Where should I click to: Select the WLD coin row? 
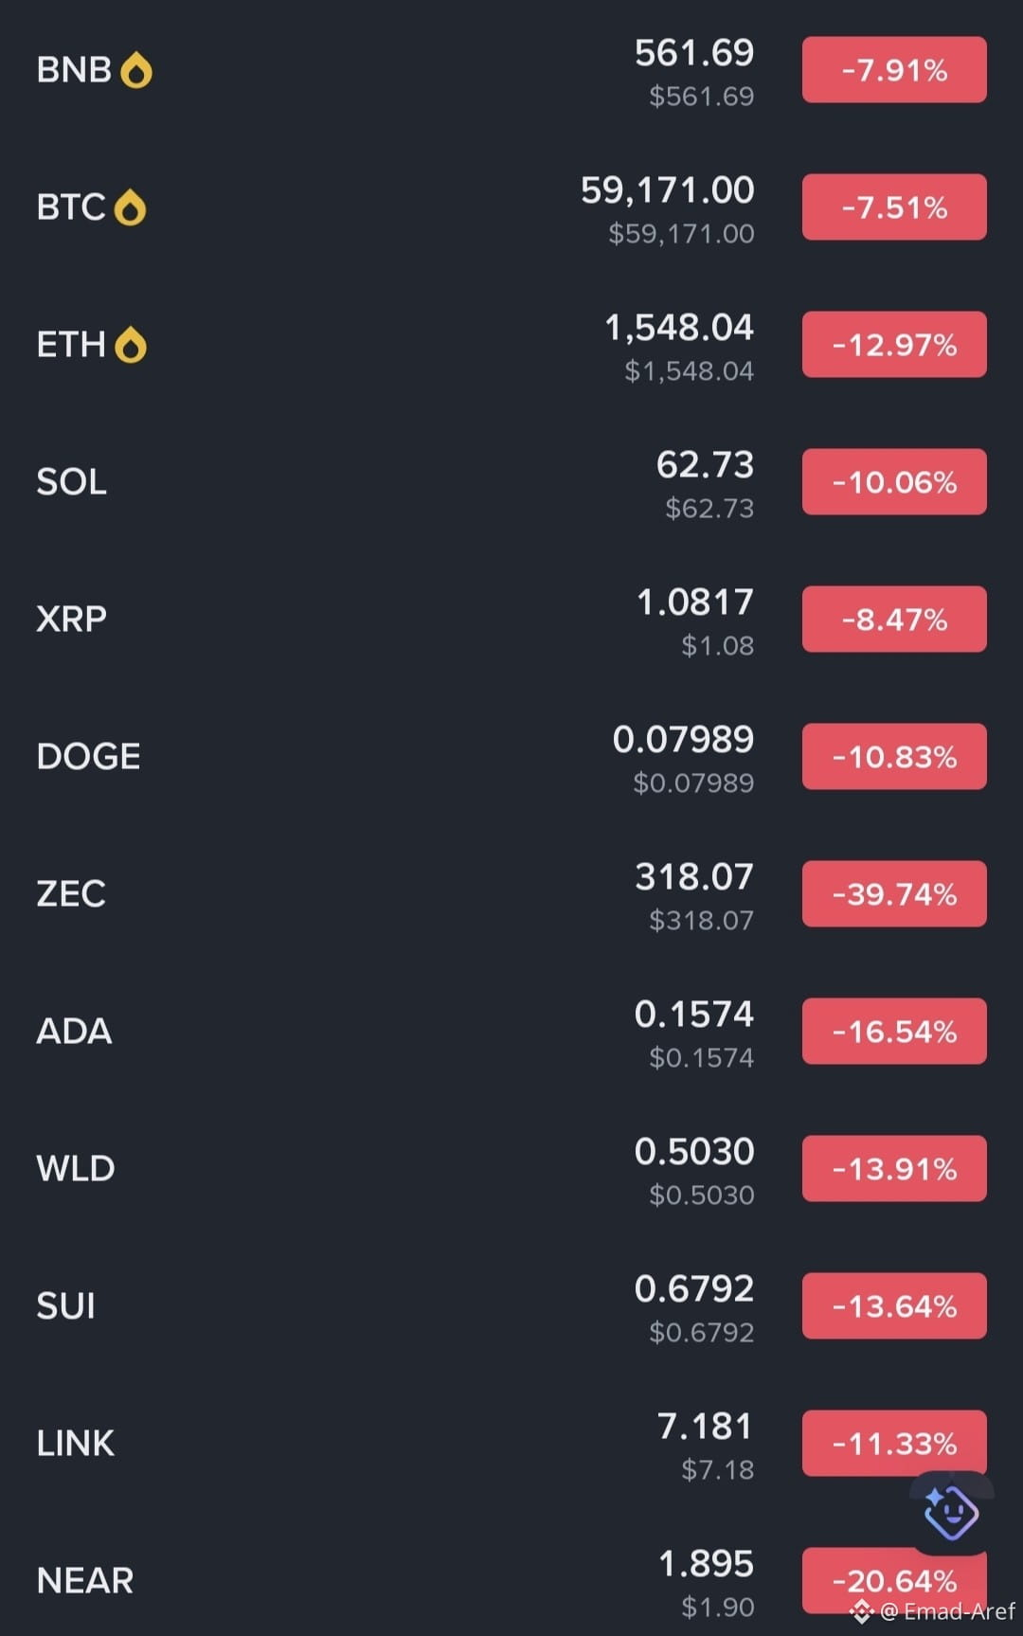[x=511, y=1169]
